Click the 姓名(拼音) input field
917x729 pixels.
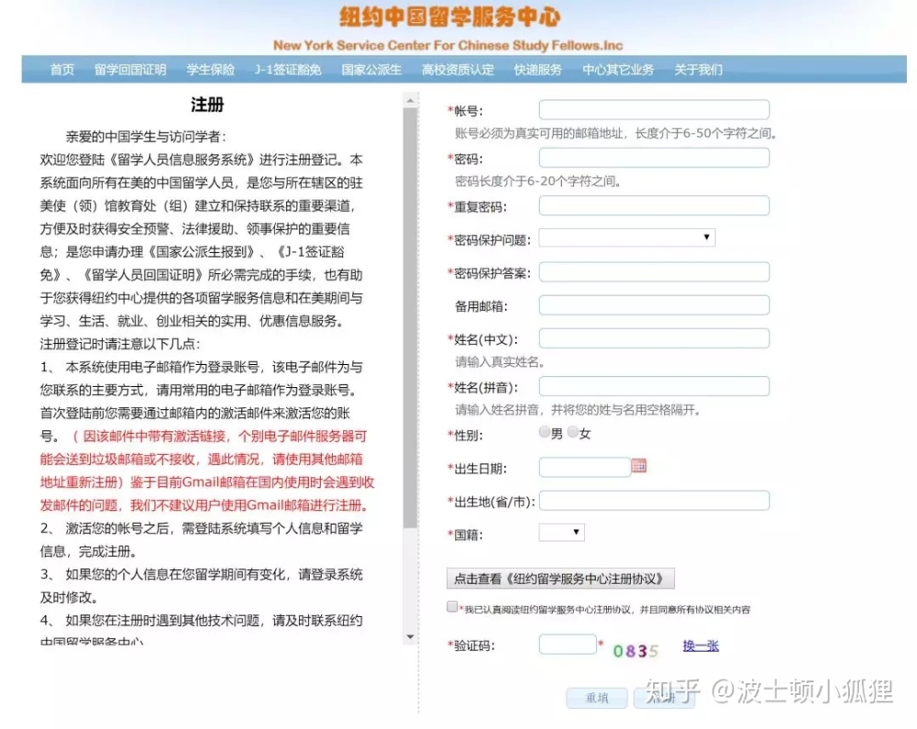(654, 386)
